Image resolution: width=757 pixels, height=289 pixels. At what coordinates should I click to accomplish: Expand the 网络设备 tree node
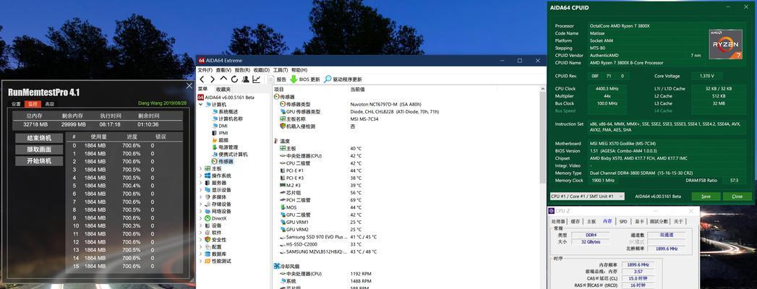pos(201,211)
